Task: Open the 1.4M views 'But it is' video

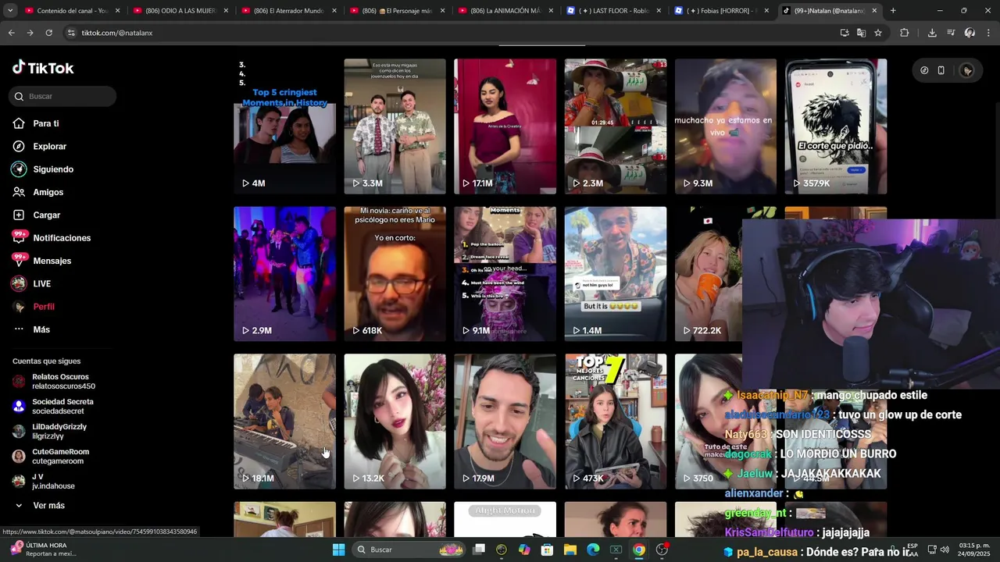Action: pyautogui.click(x=616, y=274)
